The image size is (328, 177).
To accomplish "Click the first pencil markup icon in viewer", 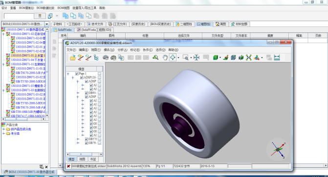I will pyautogui.click(x=81, y=57).
